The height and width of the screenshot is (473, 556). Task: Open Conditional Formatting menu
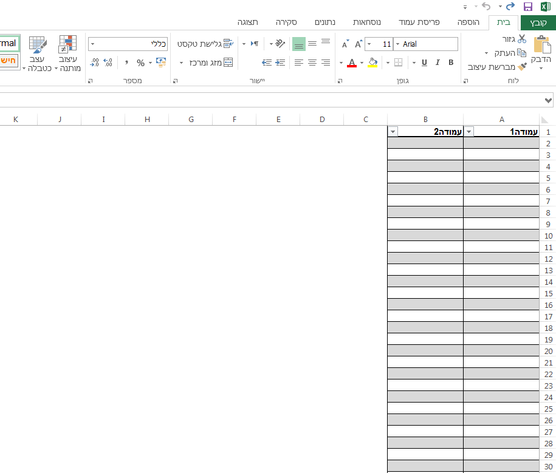point(67,53)
